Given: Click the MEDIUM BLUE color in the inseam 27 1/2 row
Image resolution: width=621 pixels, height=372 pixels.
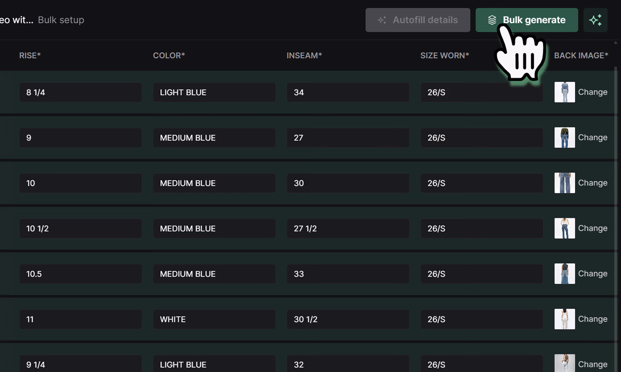Looking at the screenshot, I should click(214, 229).
